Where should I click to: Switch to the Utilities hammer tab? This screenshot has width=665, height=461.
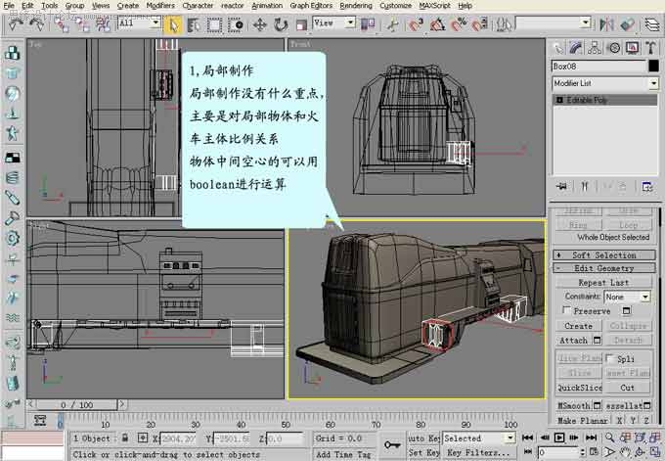pyautogui.click(x=651, y=48)
